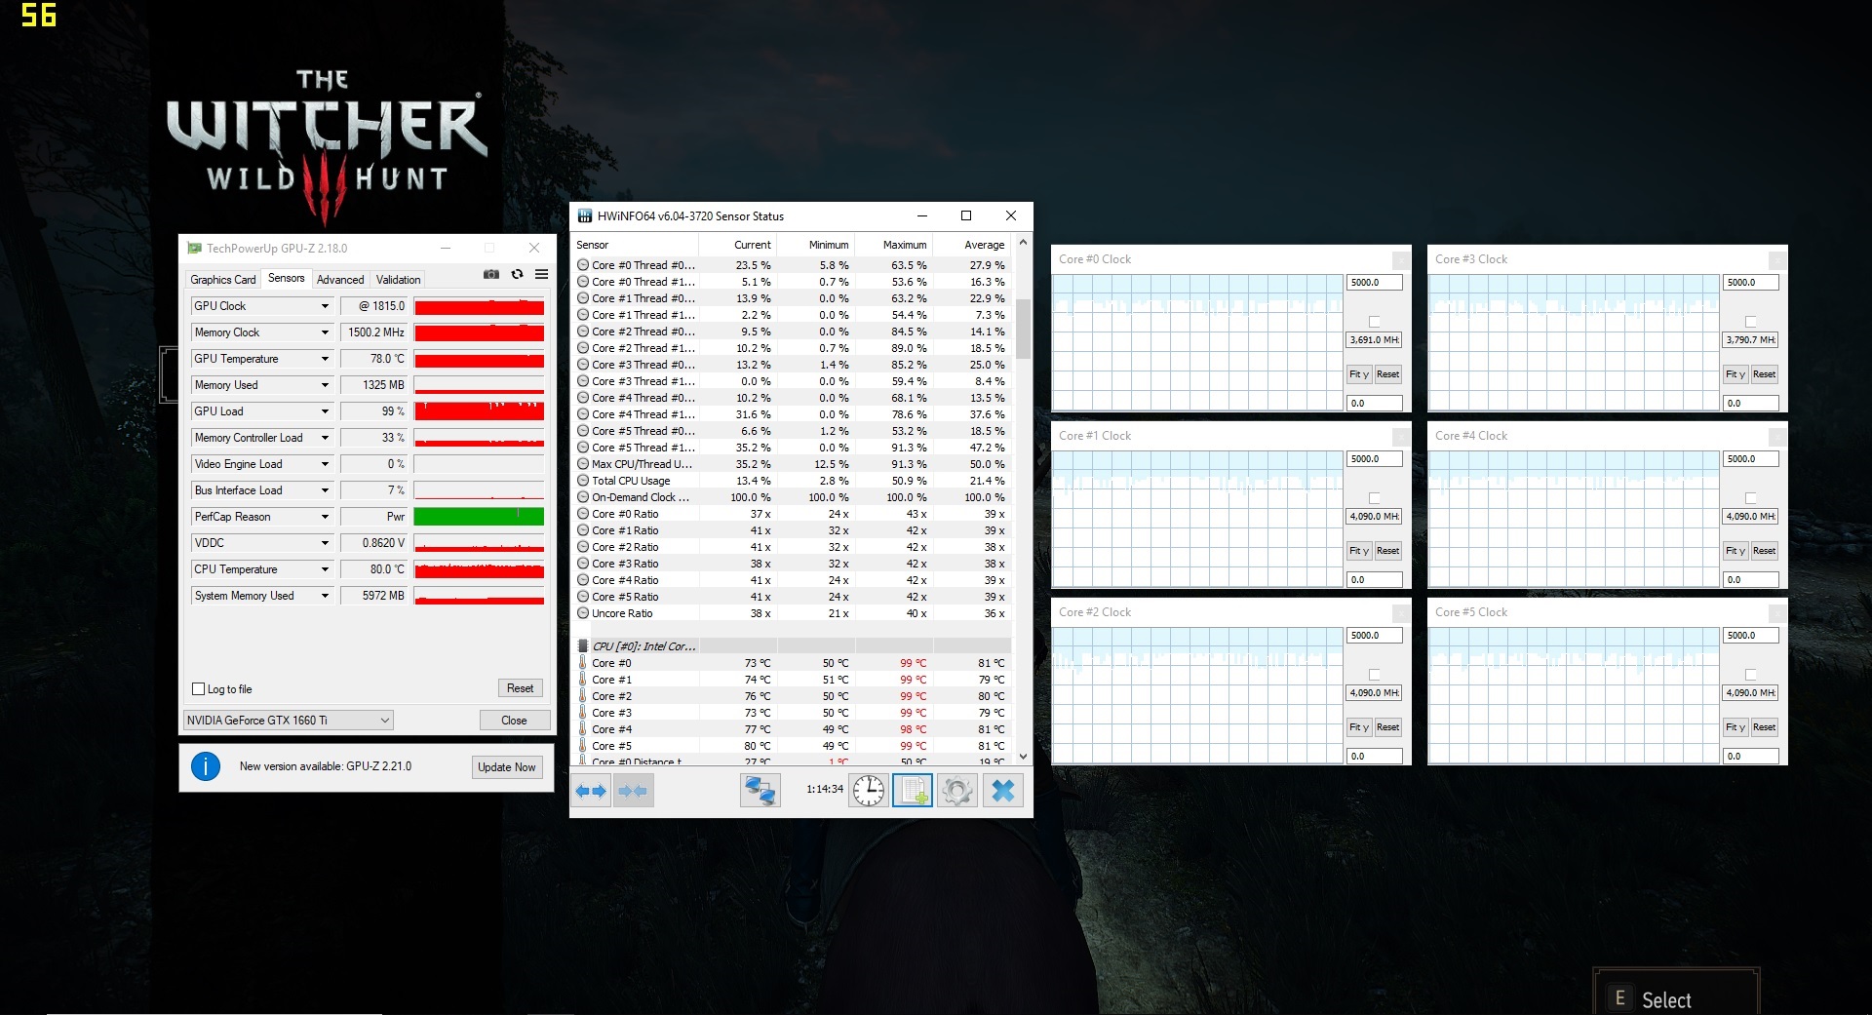Click the circle icon beside Total CPU Usage

coord(583,481)
